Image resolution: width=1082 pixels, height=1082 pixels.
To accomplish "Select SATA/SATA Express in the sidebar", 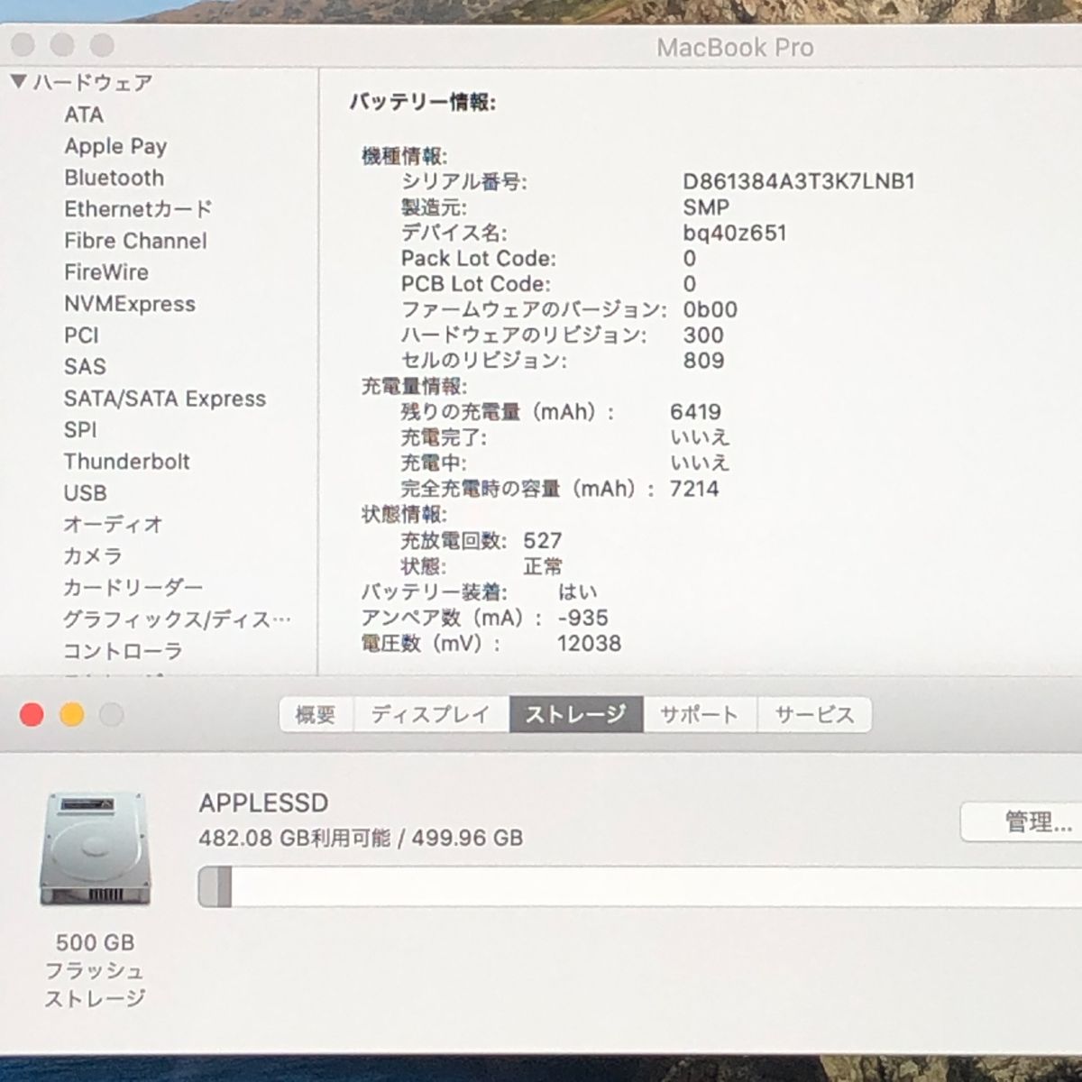I will (165, 399).
